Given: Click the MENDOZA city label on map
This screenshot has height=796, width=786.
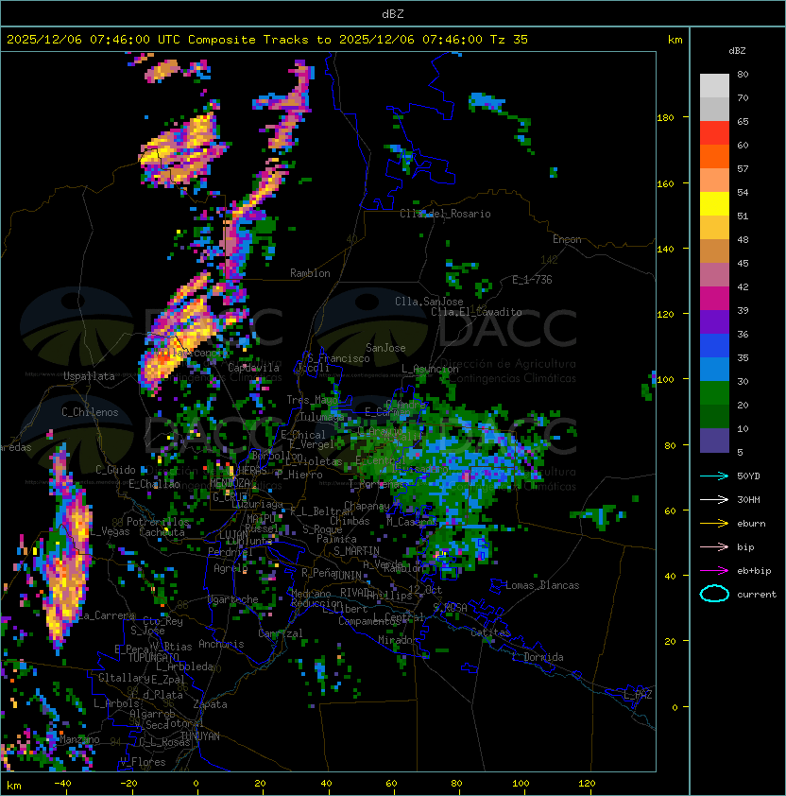Looking at the screenshot, I should (x=230, y=482).
